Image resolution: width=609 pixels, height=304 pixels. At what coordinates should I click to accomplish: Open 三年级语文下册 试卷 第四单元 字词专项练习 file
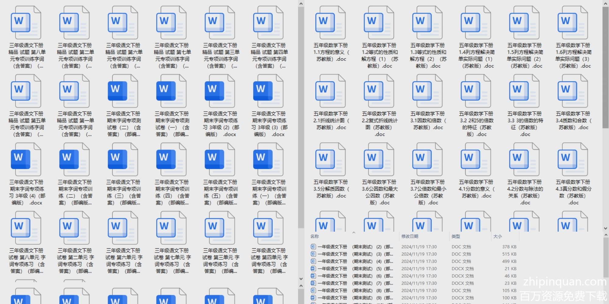point(268,229)
